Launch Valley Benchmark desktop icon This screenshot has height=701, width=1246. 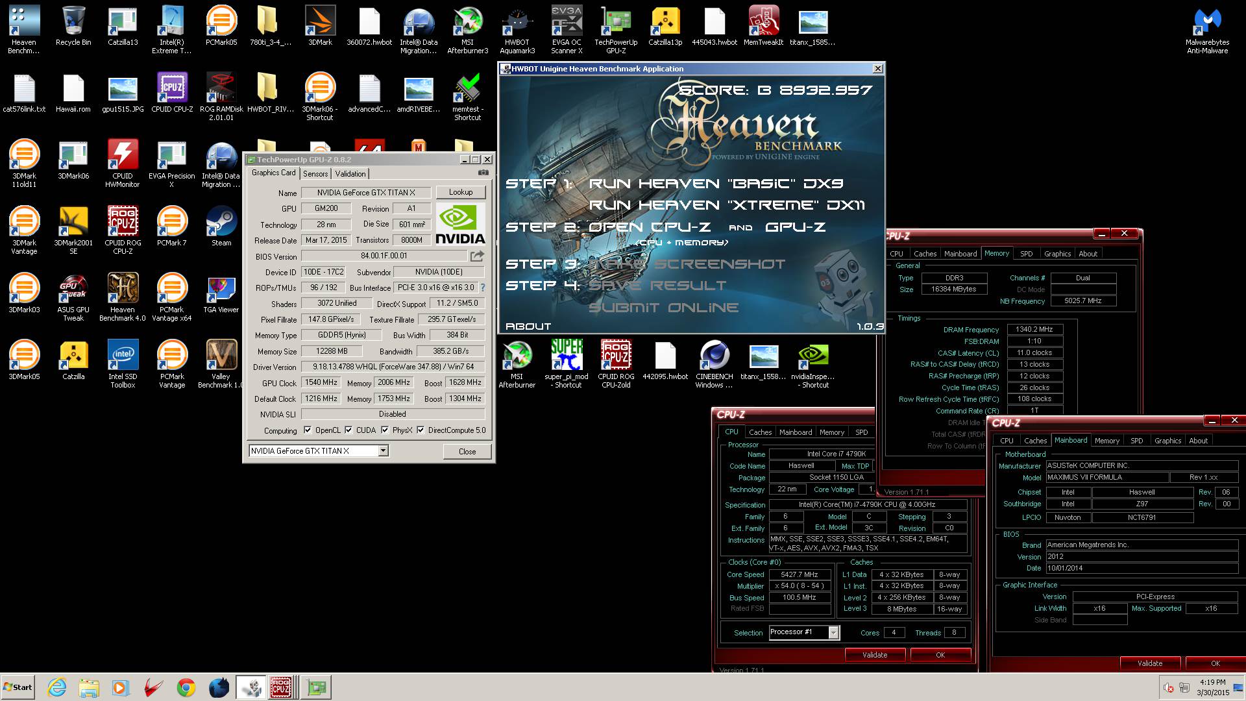tap(221, 364)
